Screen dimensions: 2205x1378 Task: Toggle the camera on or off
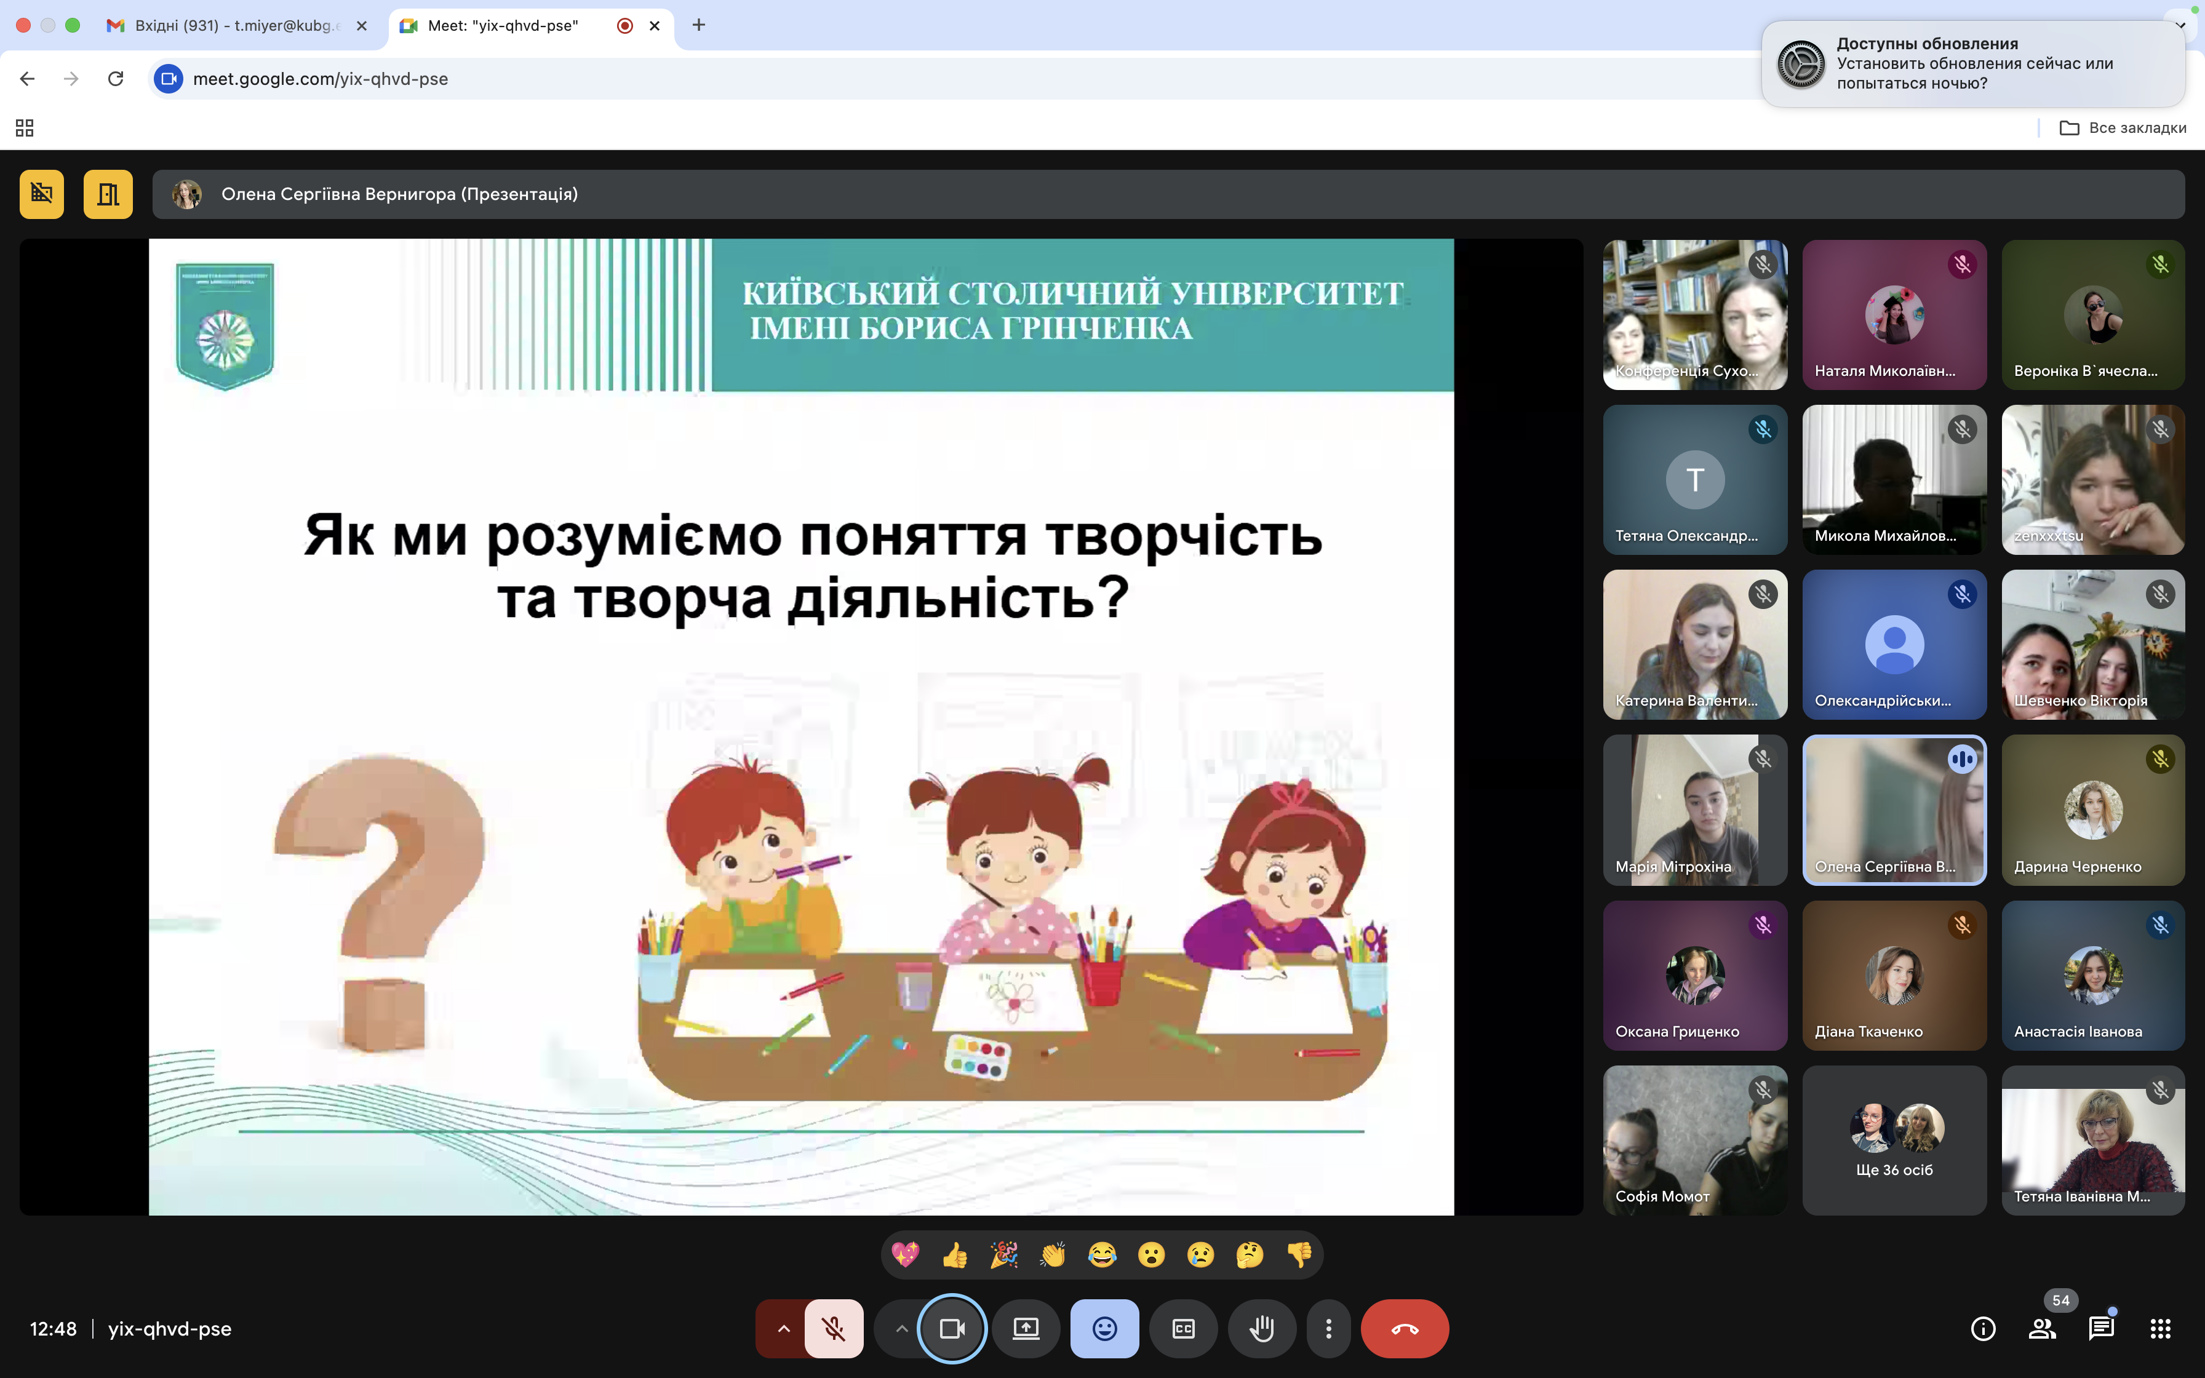(952, 1329)
